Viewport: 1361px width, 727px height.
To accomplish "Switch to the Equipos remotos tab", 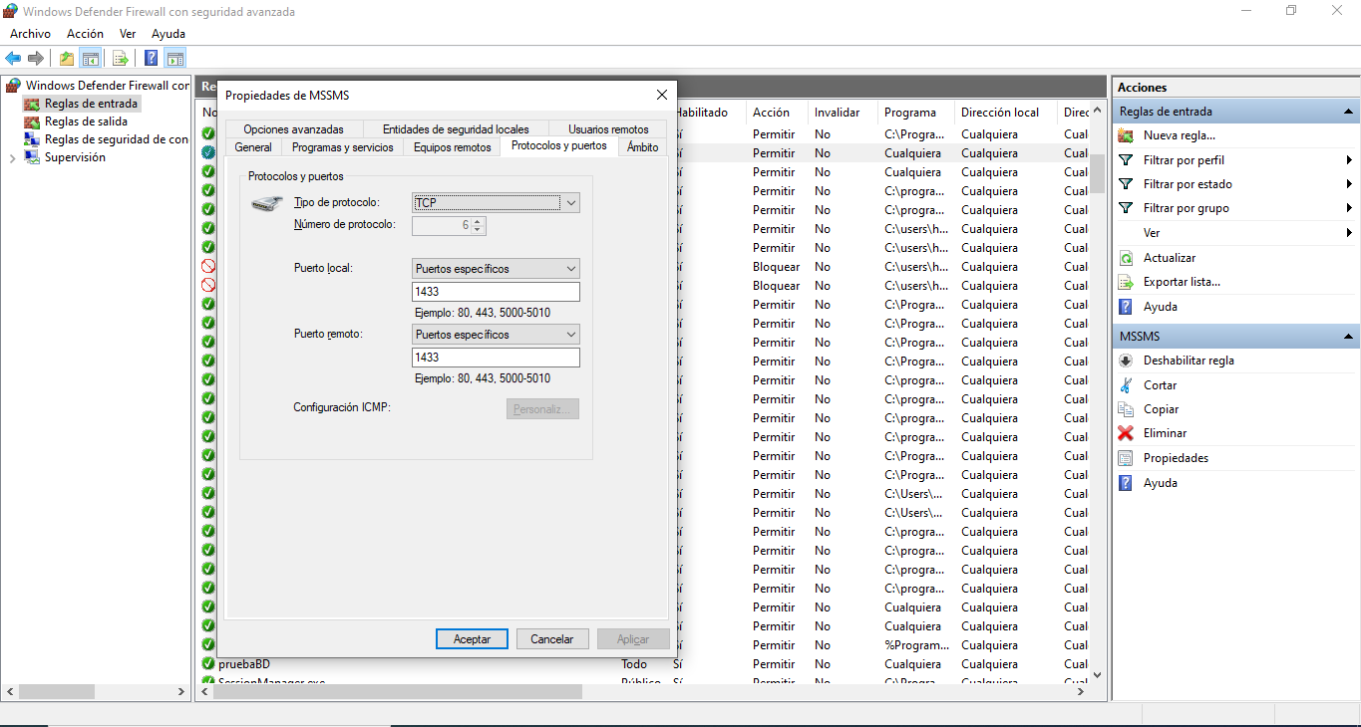I will (x=453, y=147).
